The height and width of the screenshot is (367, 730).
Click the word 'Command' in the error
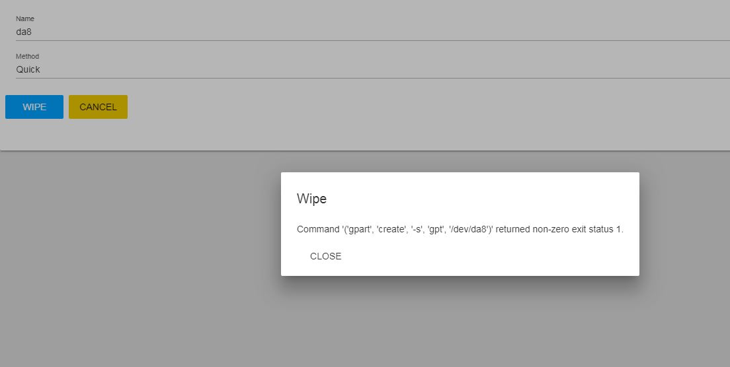[x=318, y=230]
